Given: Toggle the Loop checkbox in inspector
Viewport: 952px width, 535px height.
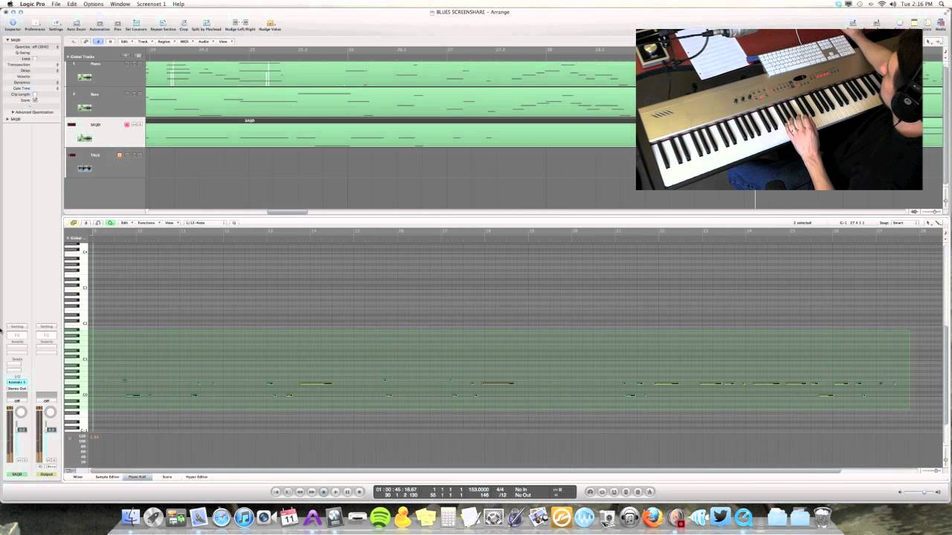Looking at the screenshot, I should click(34, 59).
